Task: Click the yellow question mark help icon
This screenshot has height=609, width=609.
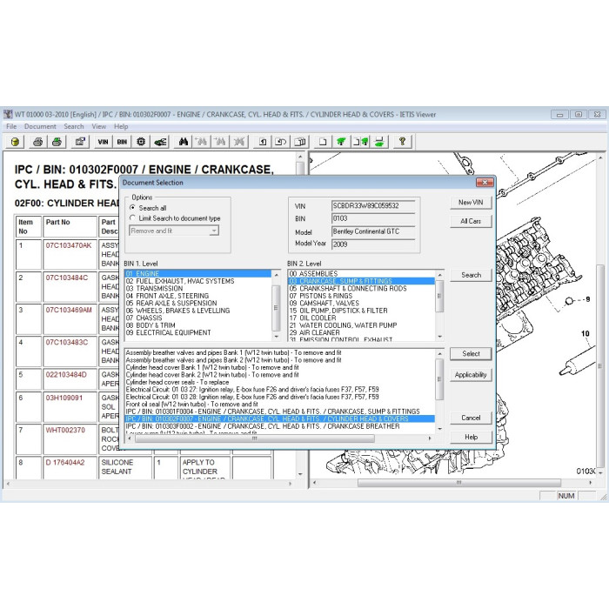Action: [402, 142]
